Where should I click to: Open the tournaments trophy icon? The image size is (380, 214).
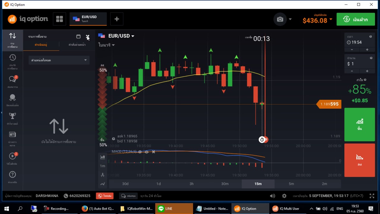(12, 116)
